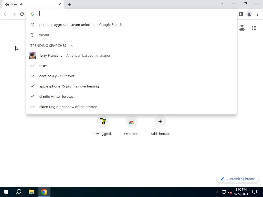Click the Customize Chrome button
The width and height of the screenshot is (263, 197).
pyautogui.click(x=238, y=179)
